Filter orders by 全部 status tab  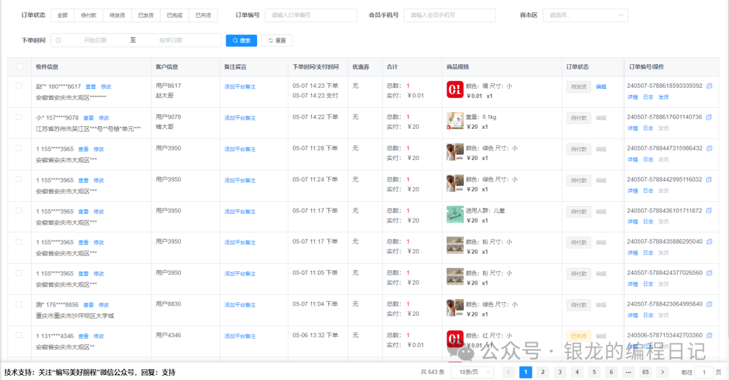pyautogui.click(x=63, y=16)
